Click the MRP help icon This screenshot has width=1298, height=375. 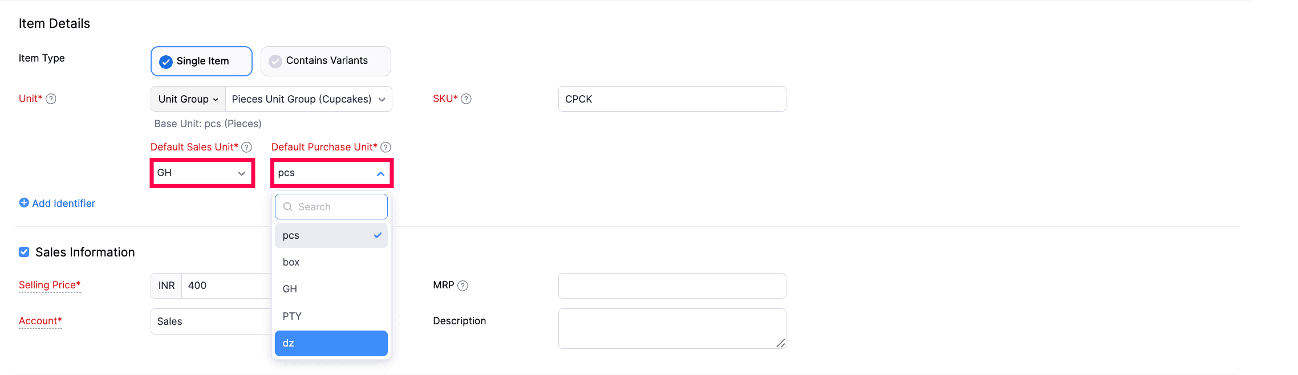click(x=463, y=285)
